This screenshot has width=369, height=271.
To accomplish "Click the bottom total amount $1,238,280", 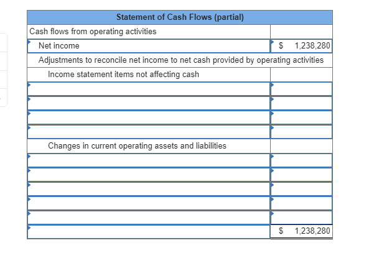I will coord(301,231).
